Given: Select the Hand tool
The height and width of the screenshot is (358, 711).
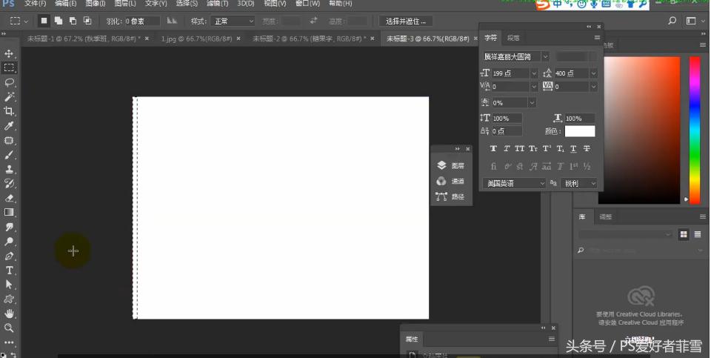Looking at the screenshot, I should (x=9, y=314).
